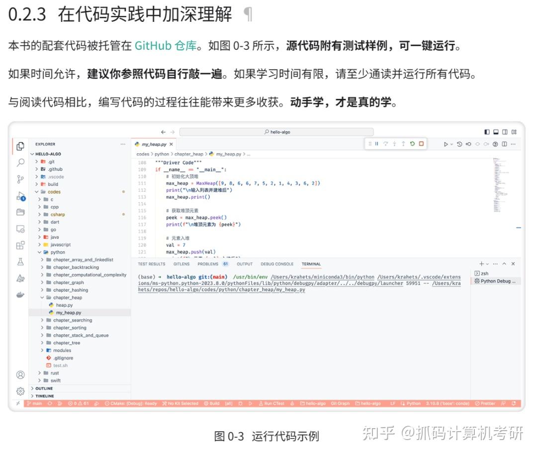537x455 pixels.
Task: Stop the debug session
Action: click(421, 144)
